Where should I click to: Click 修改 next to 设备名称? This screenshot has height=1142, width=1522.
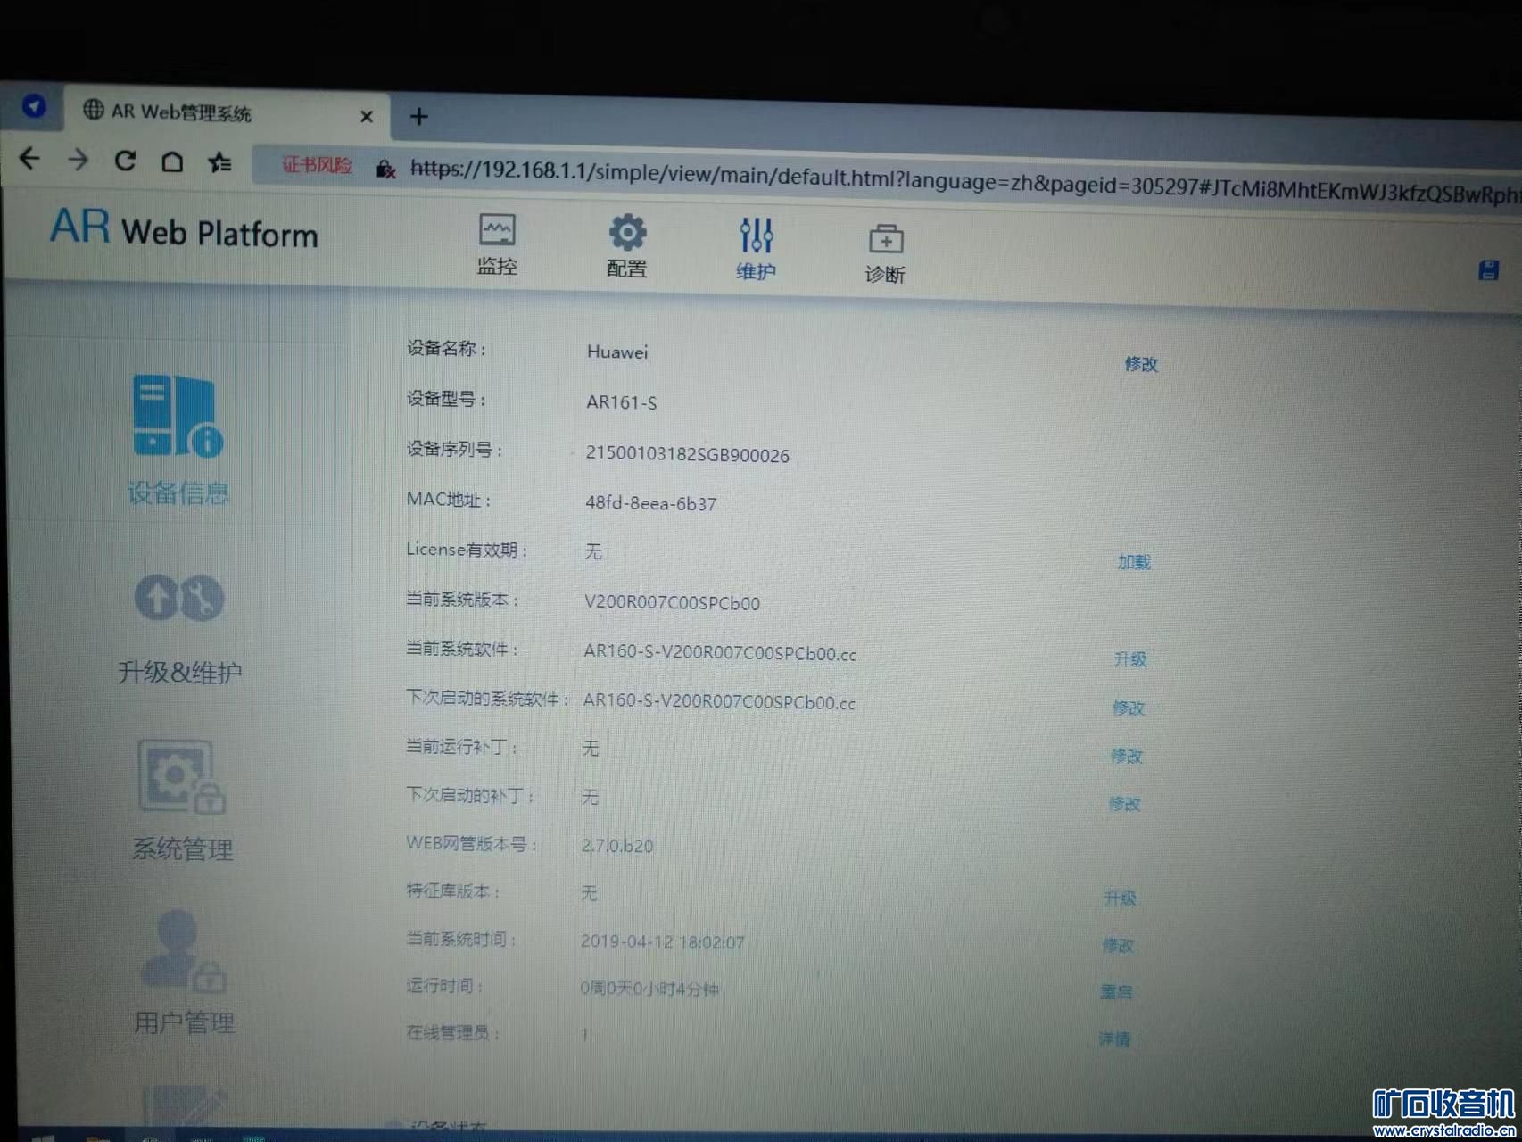tap(1141, 364)
